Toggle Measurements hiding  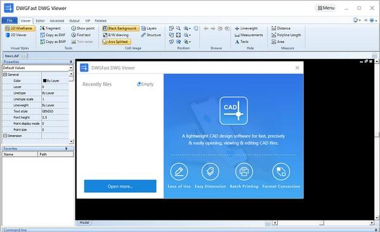(x=249, y=35)
